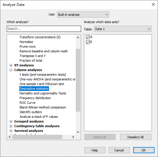Close the Analyze Data dialog

coord(153,4)
